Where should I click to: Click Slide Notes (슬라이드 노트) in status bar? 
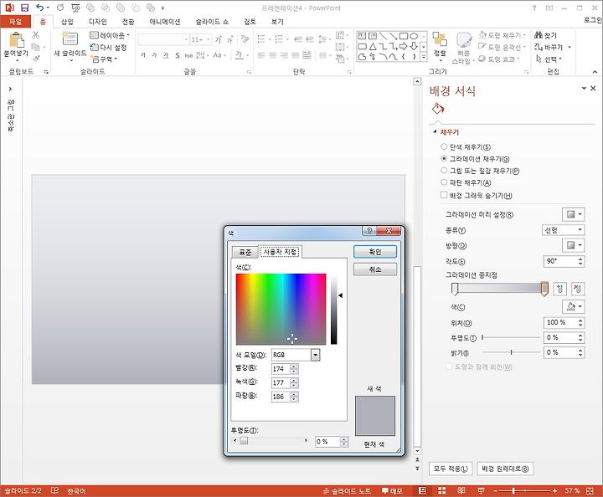pos(348,491)
